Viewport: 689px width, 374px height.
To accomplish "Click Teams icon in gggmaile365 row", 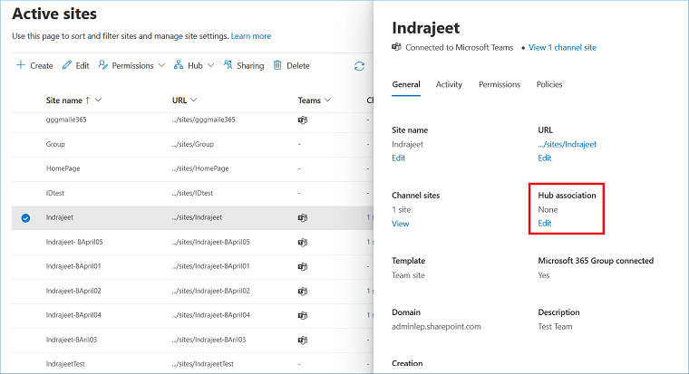I will click(303, 120).
